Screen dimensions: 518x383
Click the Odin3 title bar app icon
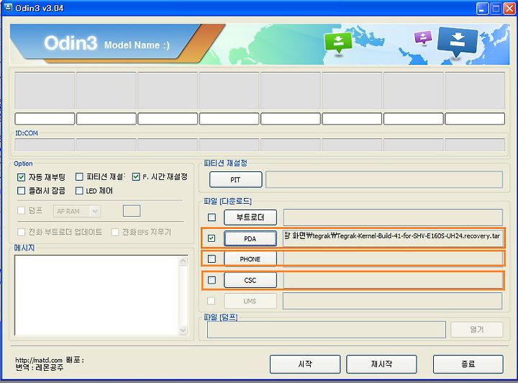(x=8, y=7)
